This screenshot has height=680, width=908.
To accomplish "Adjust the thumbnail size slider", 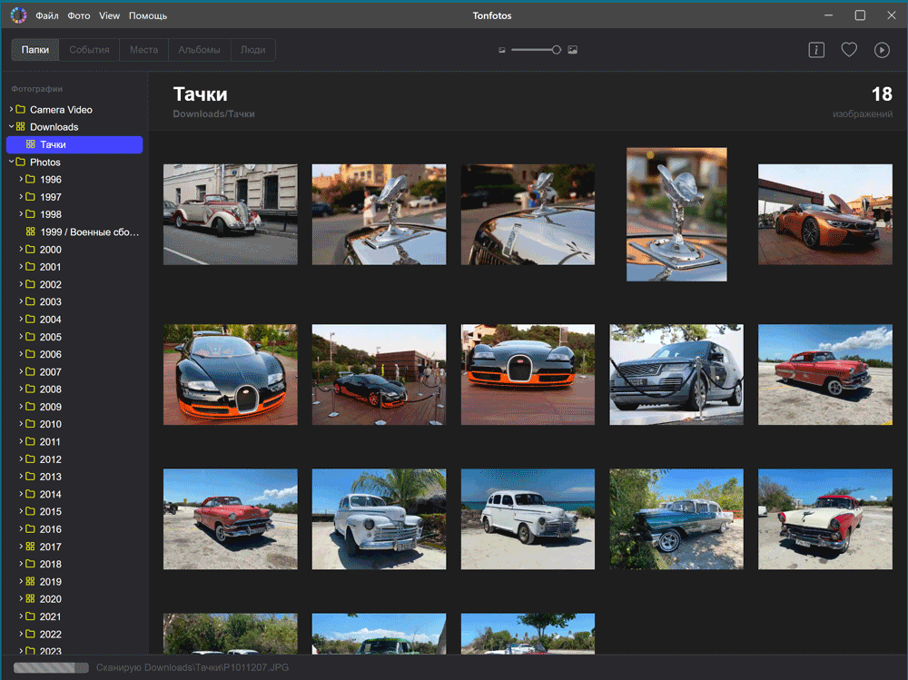I will (x=556, y=50).
